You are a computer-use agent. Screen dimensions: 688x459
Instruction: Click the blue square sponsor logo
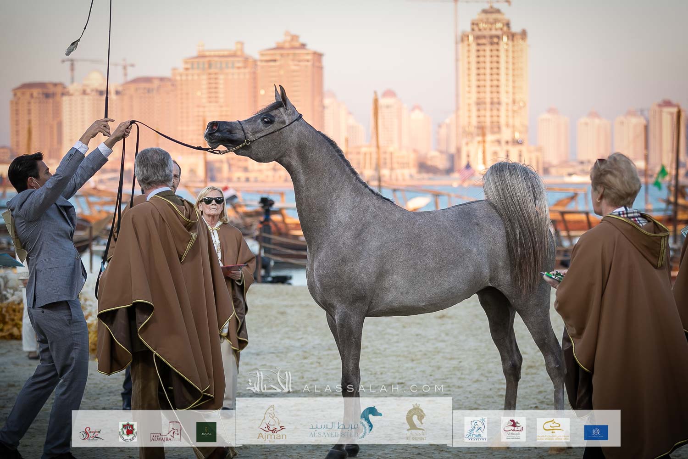(x=596, y=432)
